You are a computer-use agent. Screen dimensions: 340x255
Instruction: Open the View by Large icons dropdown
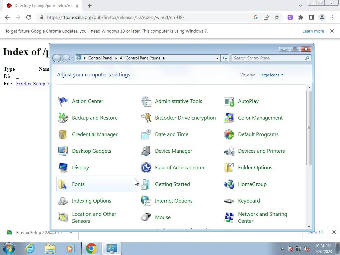pyautogui.click(x=272, y=75)
